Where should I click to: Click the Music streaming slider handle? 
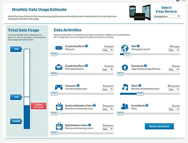click(x=140, y=94)
